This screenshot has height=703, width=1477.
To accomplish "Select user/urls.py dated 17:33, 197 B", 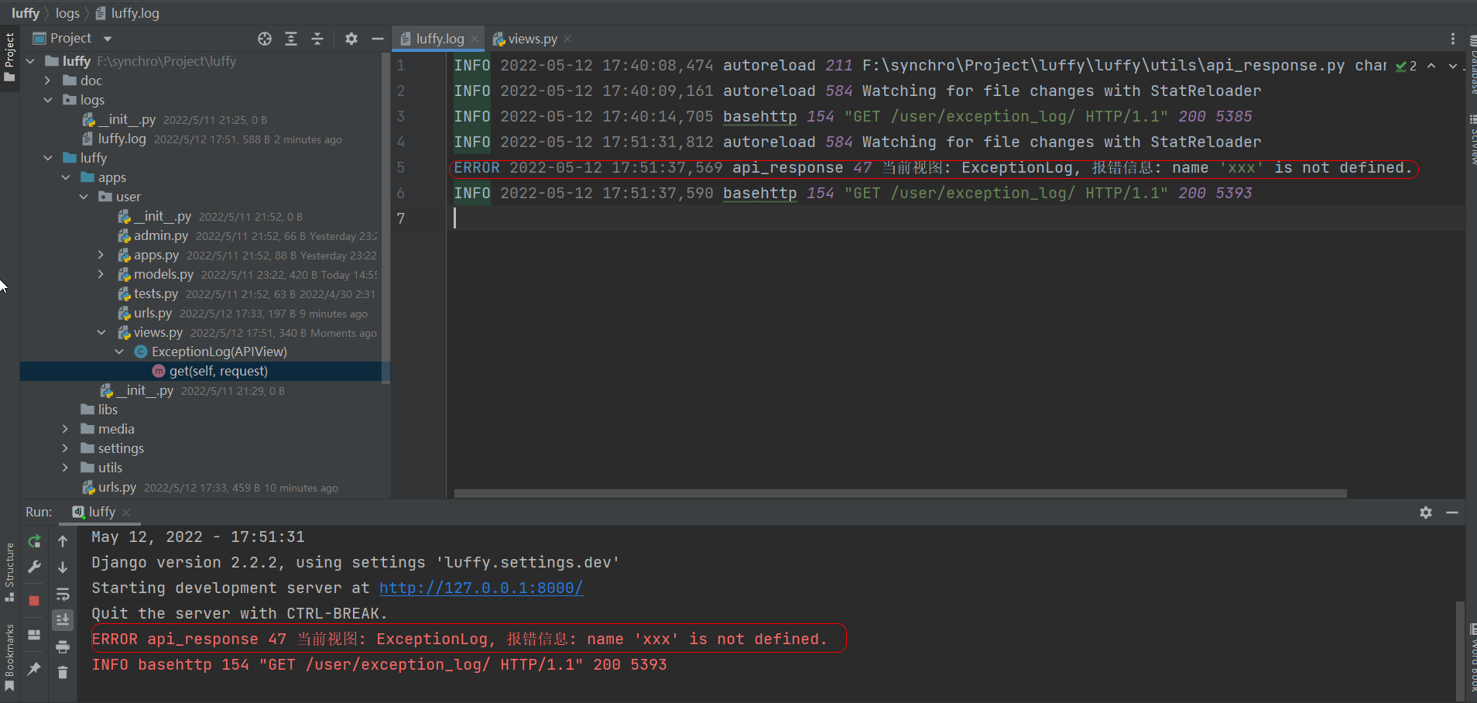I will point(152,313).
